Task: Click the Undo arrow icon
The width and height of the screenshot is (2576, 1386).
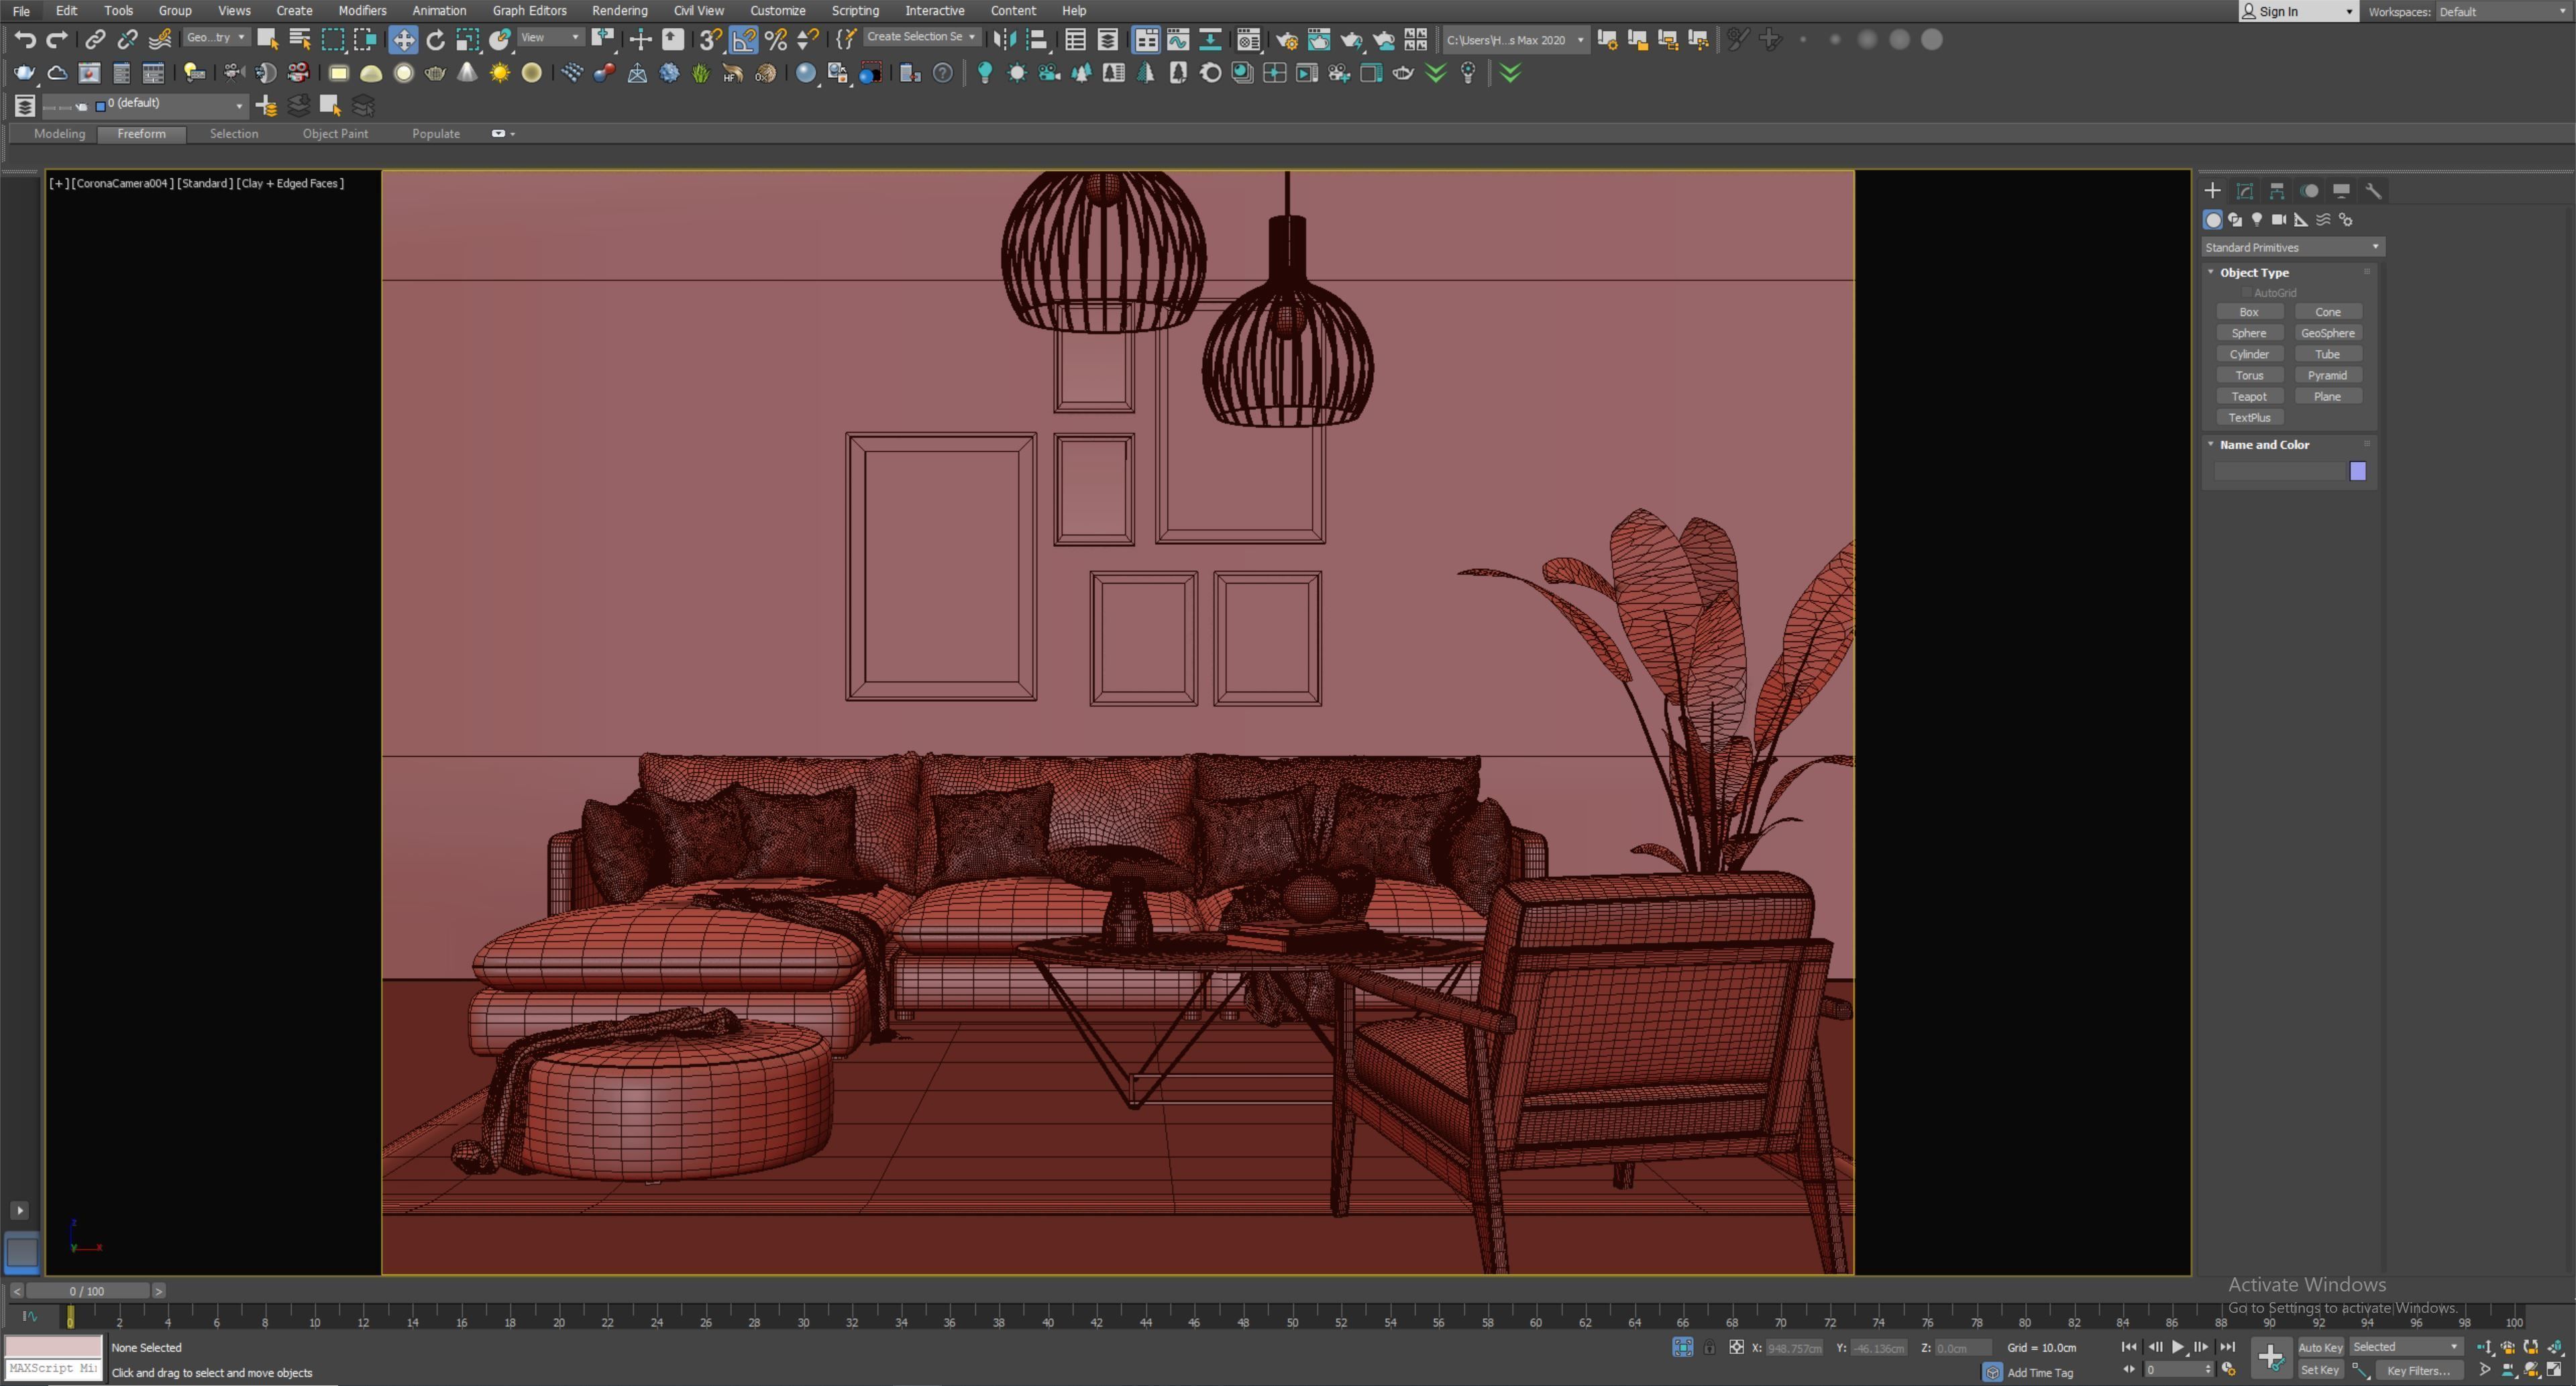Action: [25, 40]
